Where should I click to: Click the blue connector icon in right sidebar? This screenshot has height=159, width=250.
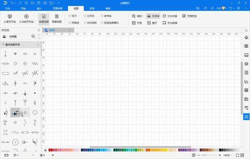coord(246,117)
